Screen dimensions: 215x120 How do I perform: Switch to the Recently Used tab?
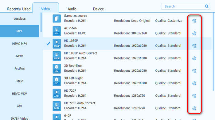point(19,9)
